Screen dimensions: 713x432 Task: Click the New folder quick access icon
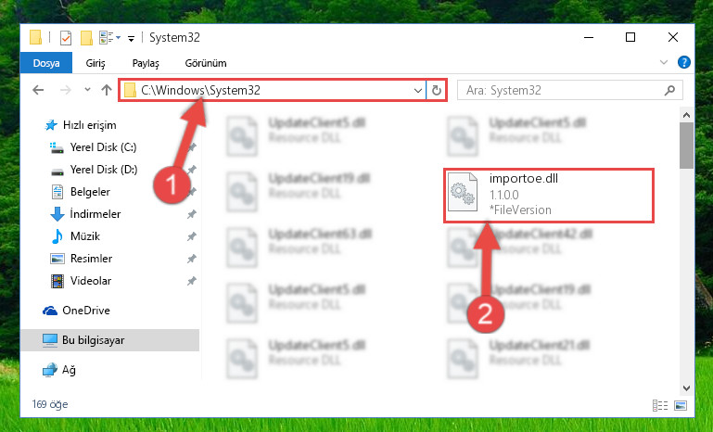click(x=86, y=38)
